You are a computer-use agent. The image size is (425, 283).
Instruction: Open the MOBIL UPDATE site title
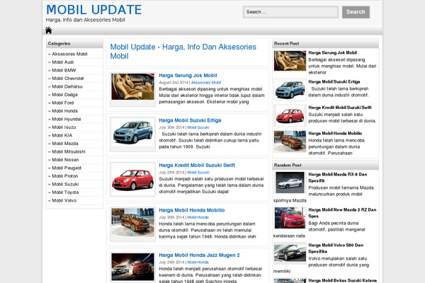pyautogui.click(x=93, y=10)
